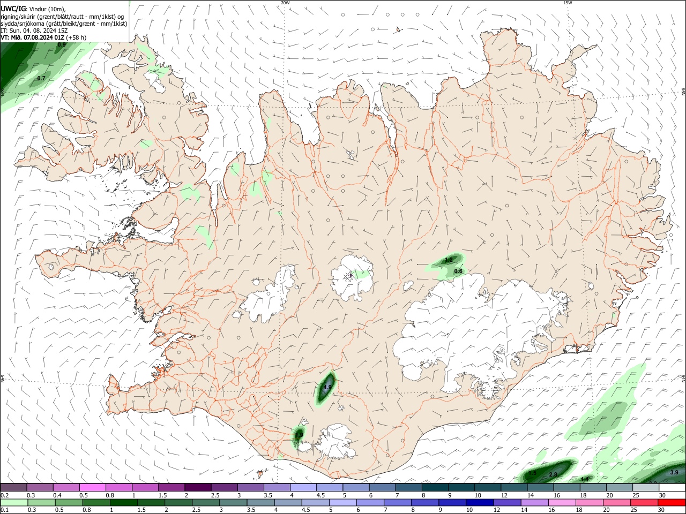Click the '30' label in lower legend row
Viewport: 686px width, 514px height.
[x=662, y=510]
